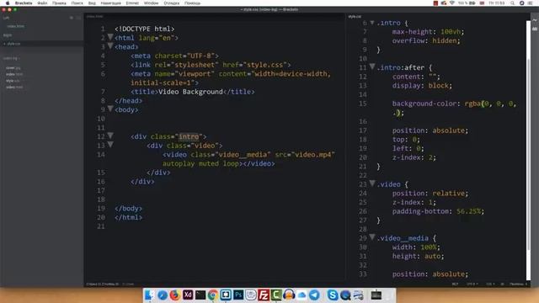Fold the .video CSS rule
This screenshot has height=303, width=539.
[x=372, y=183]
